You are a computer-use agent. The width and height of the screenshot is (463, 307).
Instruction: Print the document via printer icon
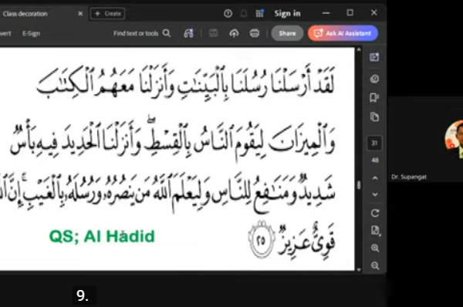(255, 33)
